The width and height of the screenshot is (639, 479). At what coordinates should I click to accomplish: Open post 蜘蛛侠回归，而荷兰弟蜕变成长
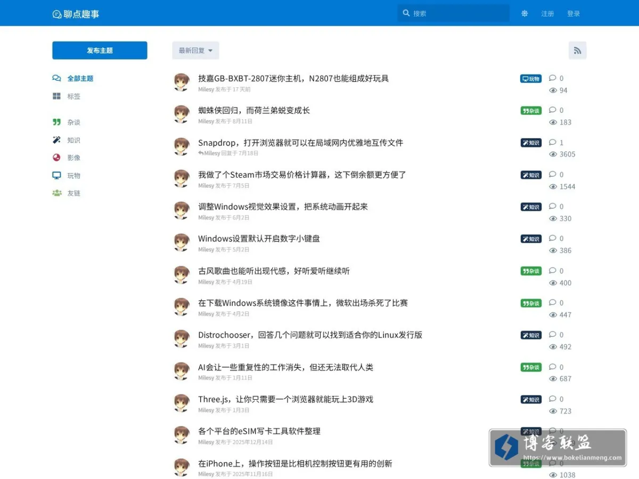point(254,110)
